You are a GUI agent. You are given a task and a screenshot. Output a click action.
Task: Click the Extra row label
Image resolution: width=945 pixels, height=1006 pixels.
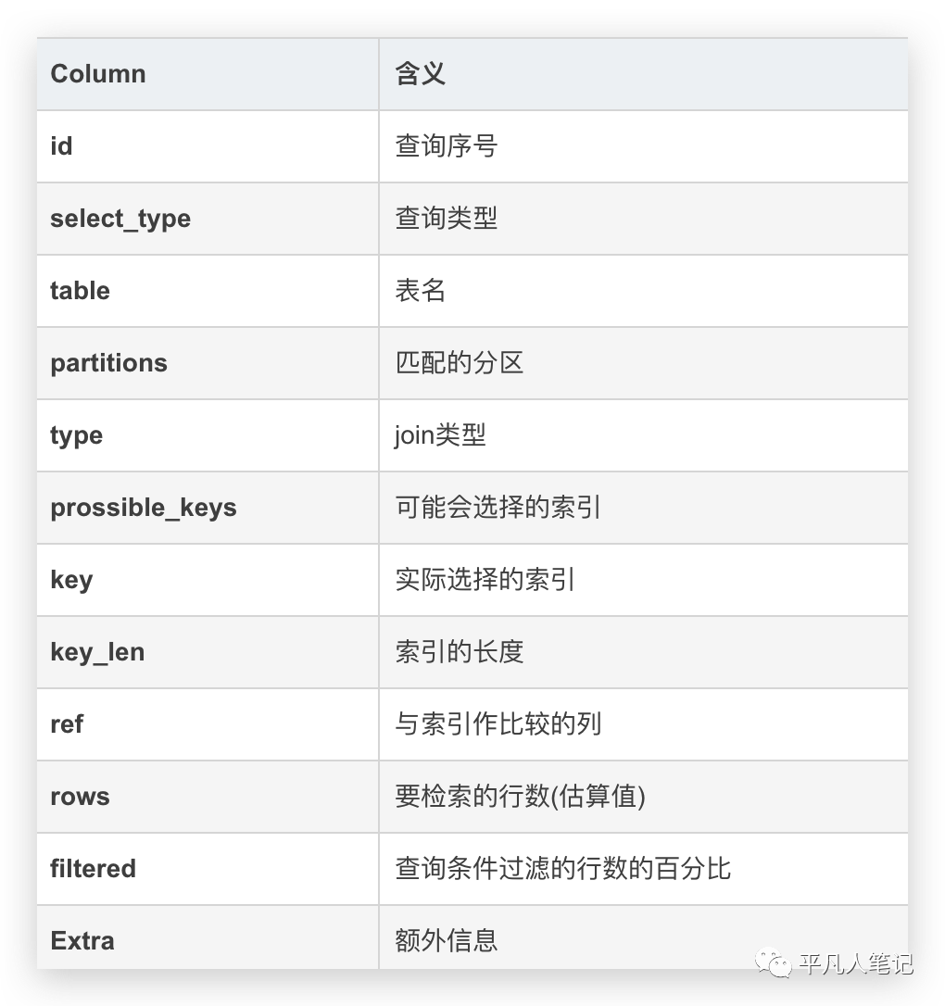pyautogui.click(x=82, y=941)
